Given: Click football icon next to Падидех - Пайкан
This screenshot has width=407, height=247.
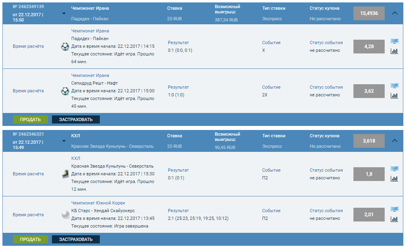Looking at the screenshot, I should point(65,47).
